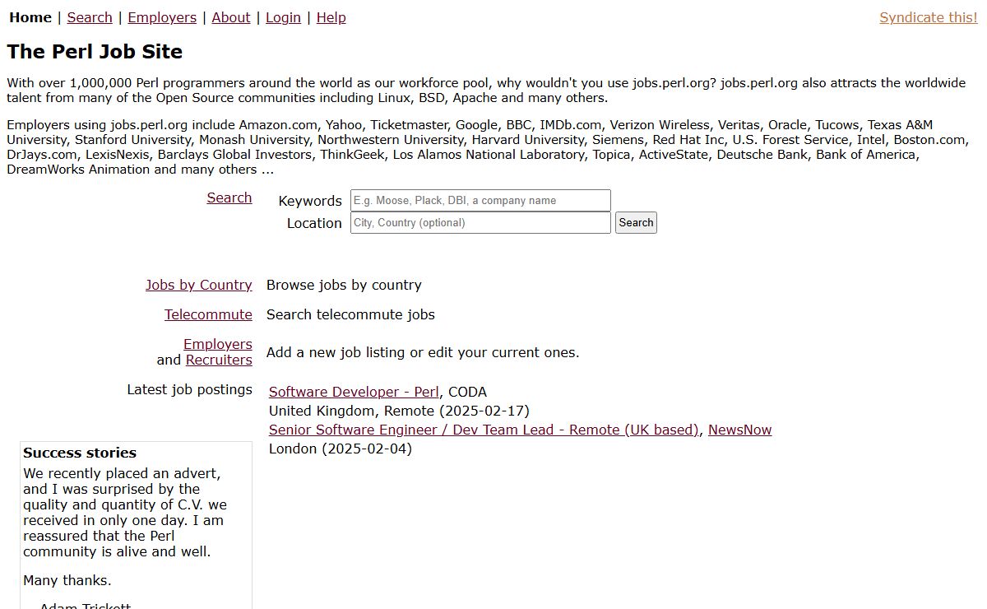This screenshot has width=987, height=609.
Task: Click 'Browse jobs by country' description
Action: point(344,285)
